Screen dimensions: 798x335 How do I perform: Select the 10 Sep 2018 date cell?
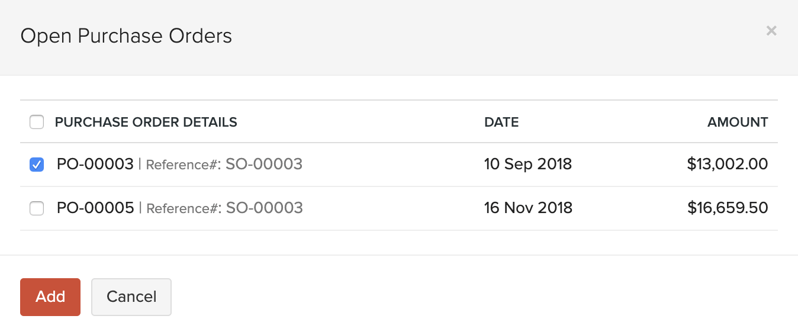coord(527,164)
